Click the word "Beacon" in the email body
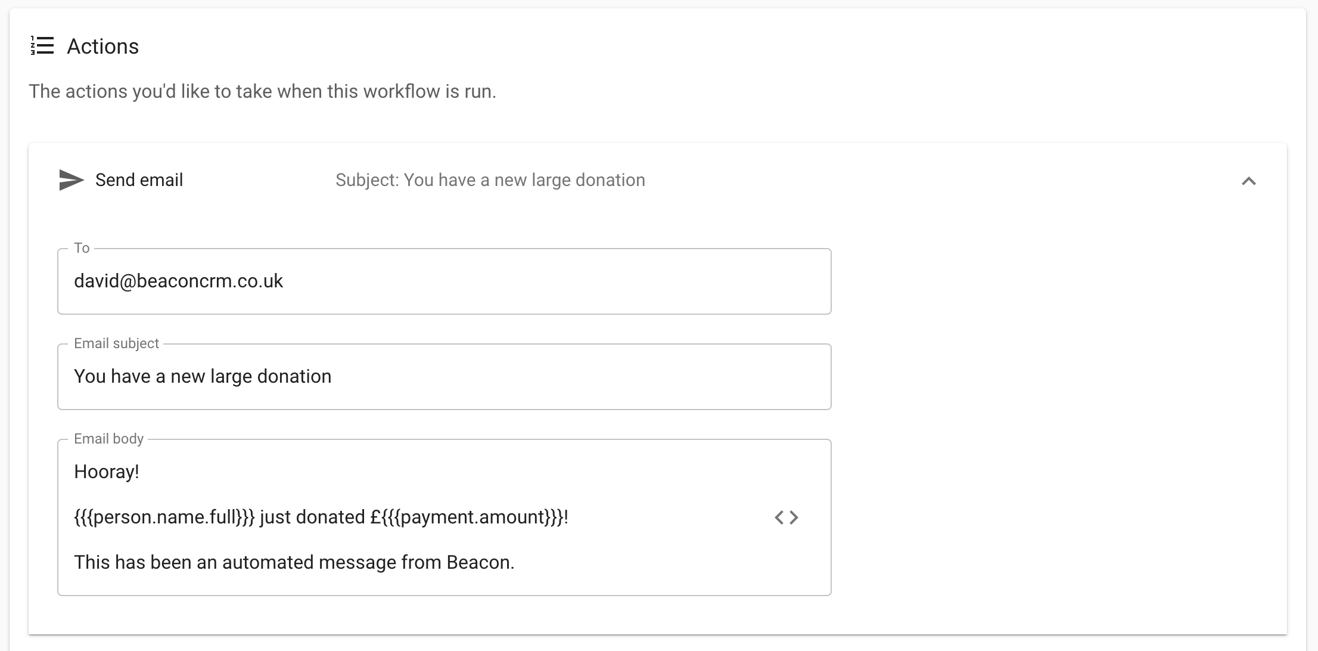 click(x=478, y=562)
